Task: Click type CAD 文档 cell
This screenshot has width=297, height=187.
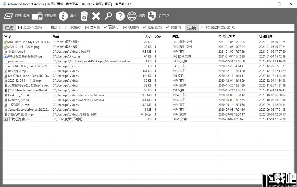Action: tap(179, 66)
